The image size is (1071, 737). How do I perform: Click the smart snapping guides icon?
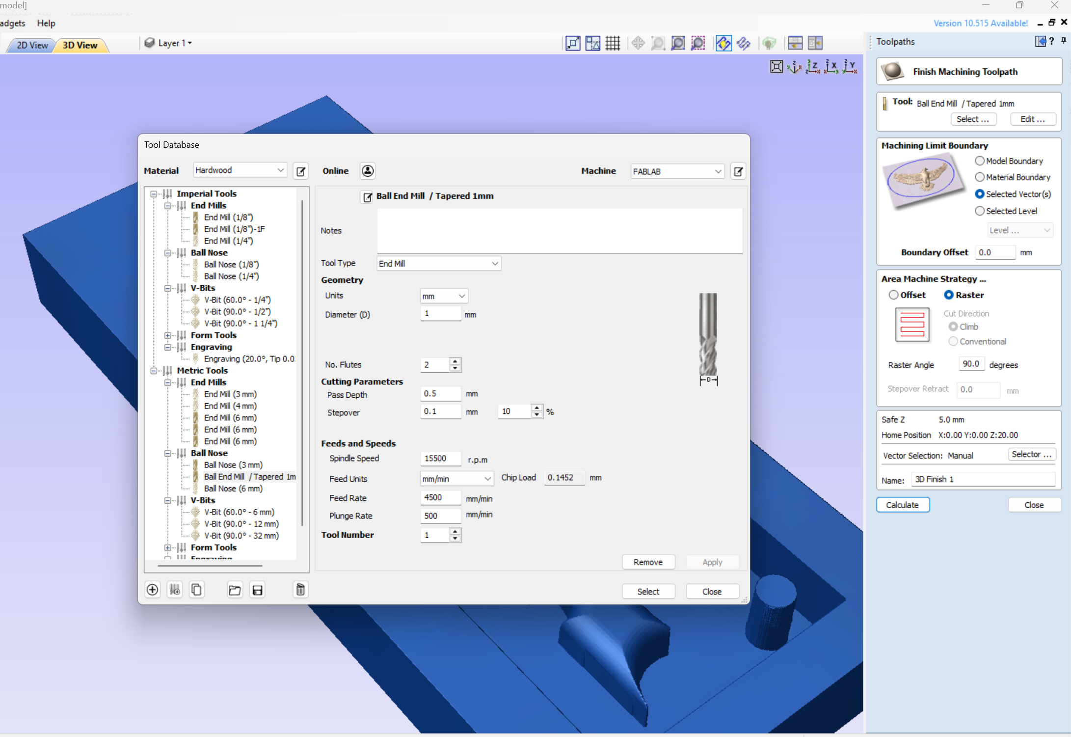pyautogui.click(x=593, y=43)
